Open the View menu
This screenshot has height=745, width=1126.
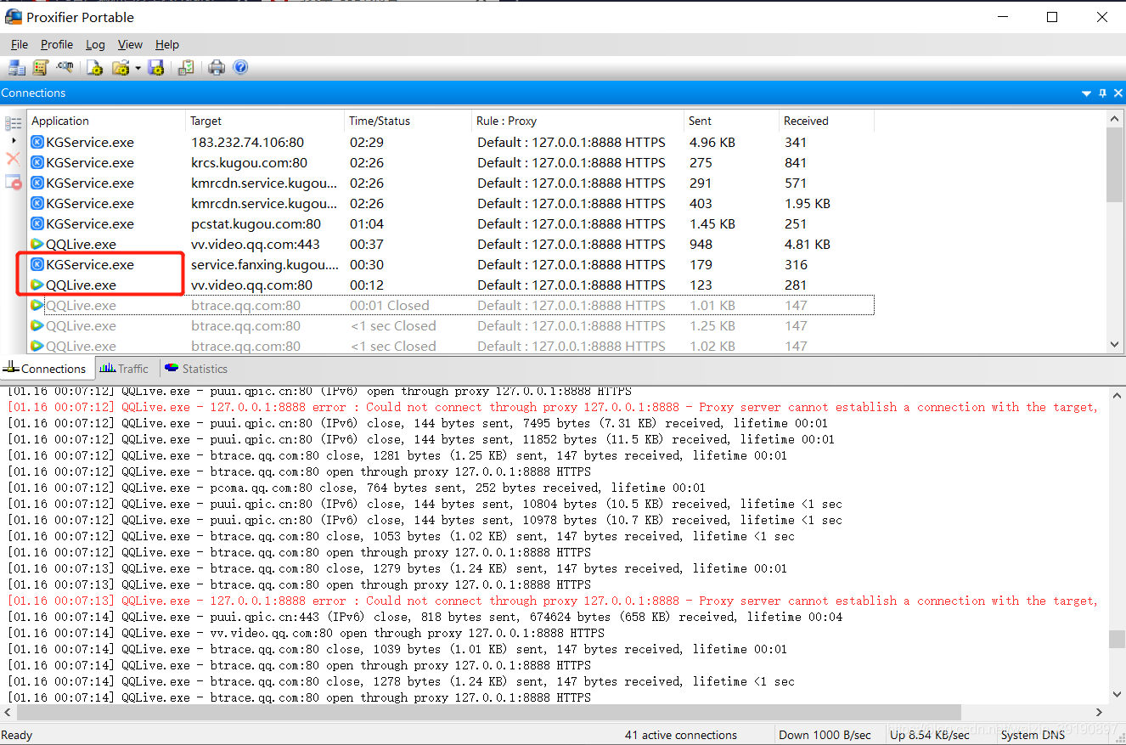coord(130,44)
